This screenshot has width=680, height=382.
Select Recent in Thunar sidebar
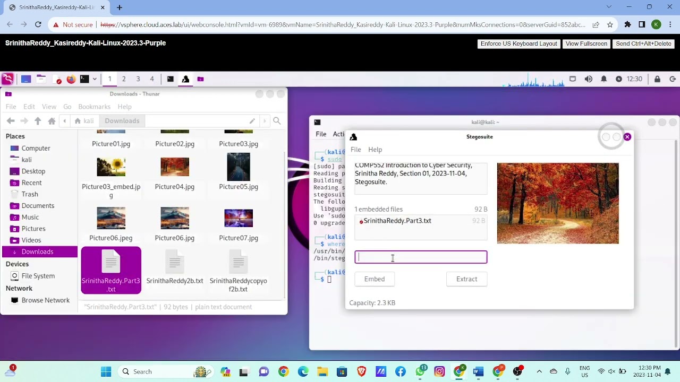click(x=31, y=183)
